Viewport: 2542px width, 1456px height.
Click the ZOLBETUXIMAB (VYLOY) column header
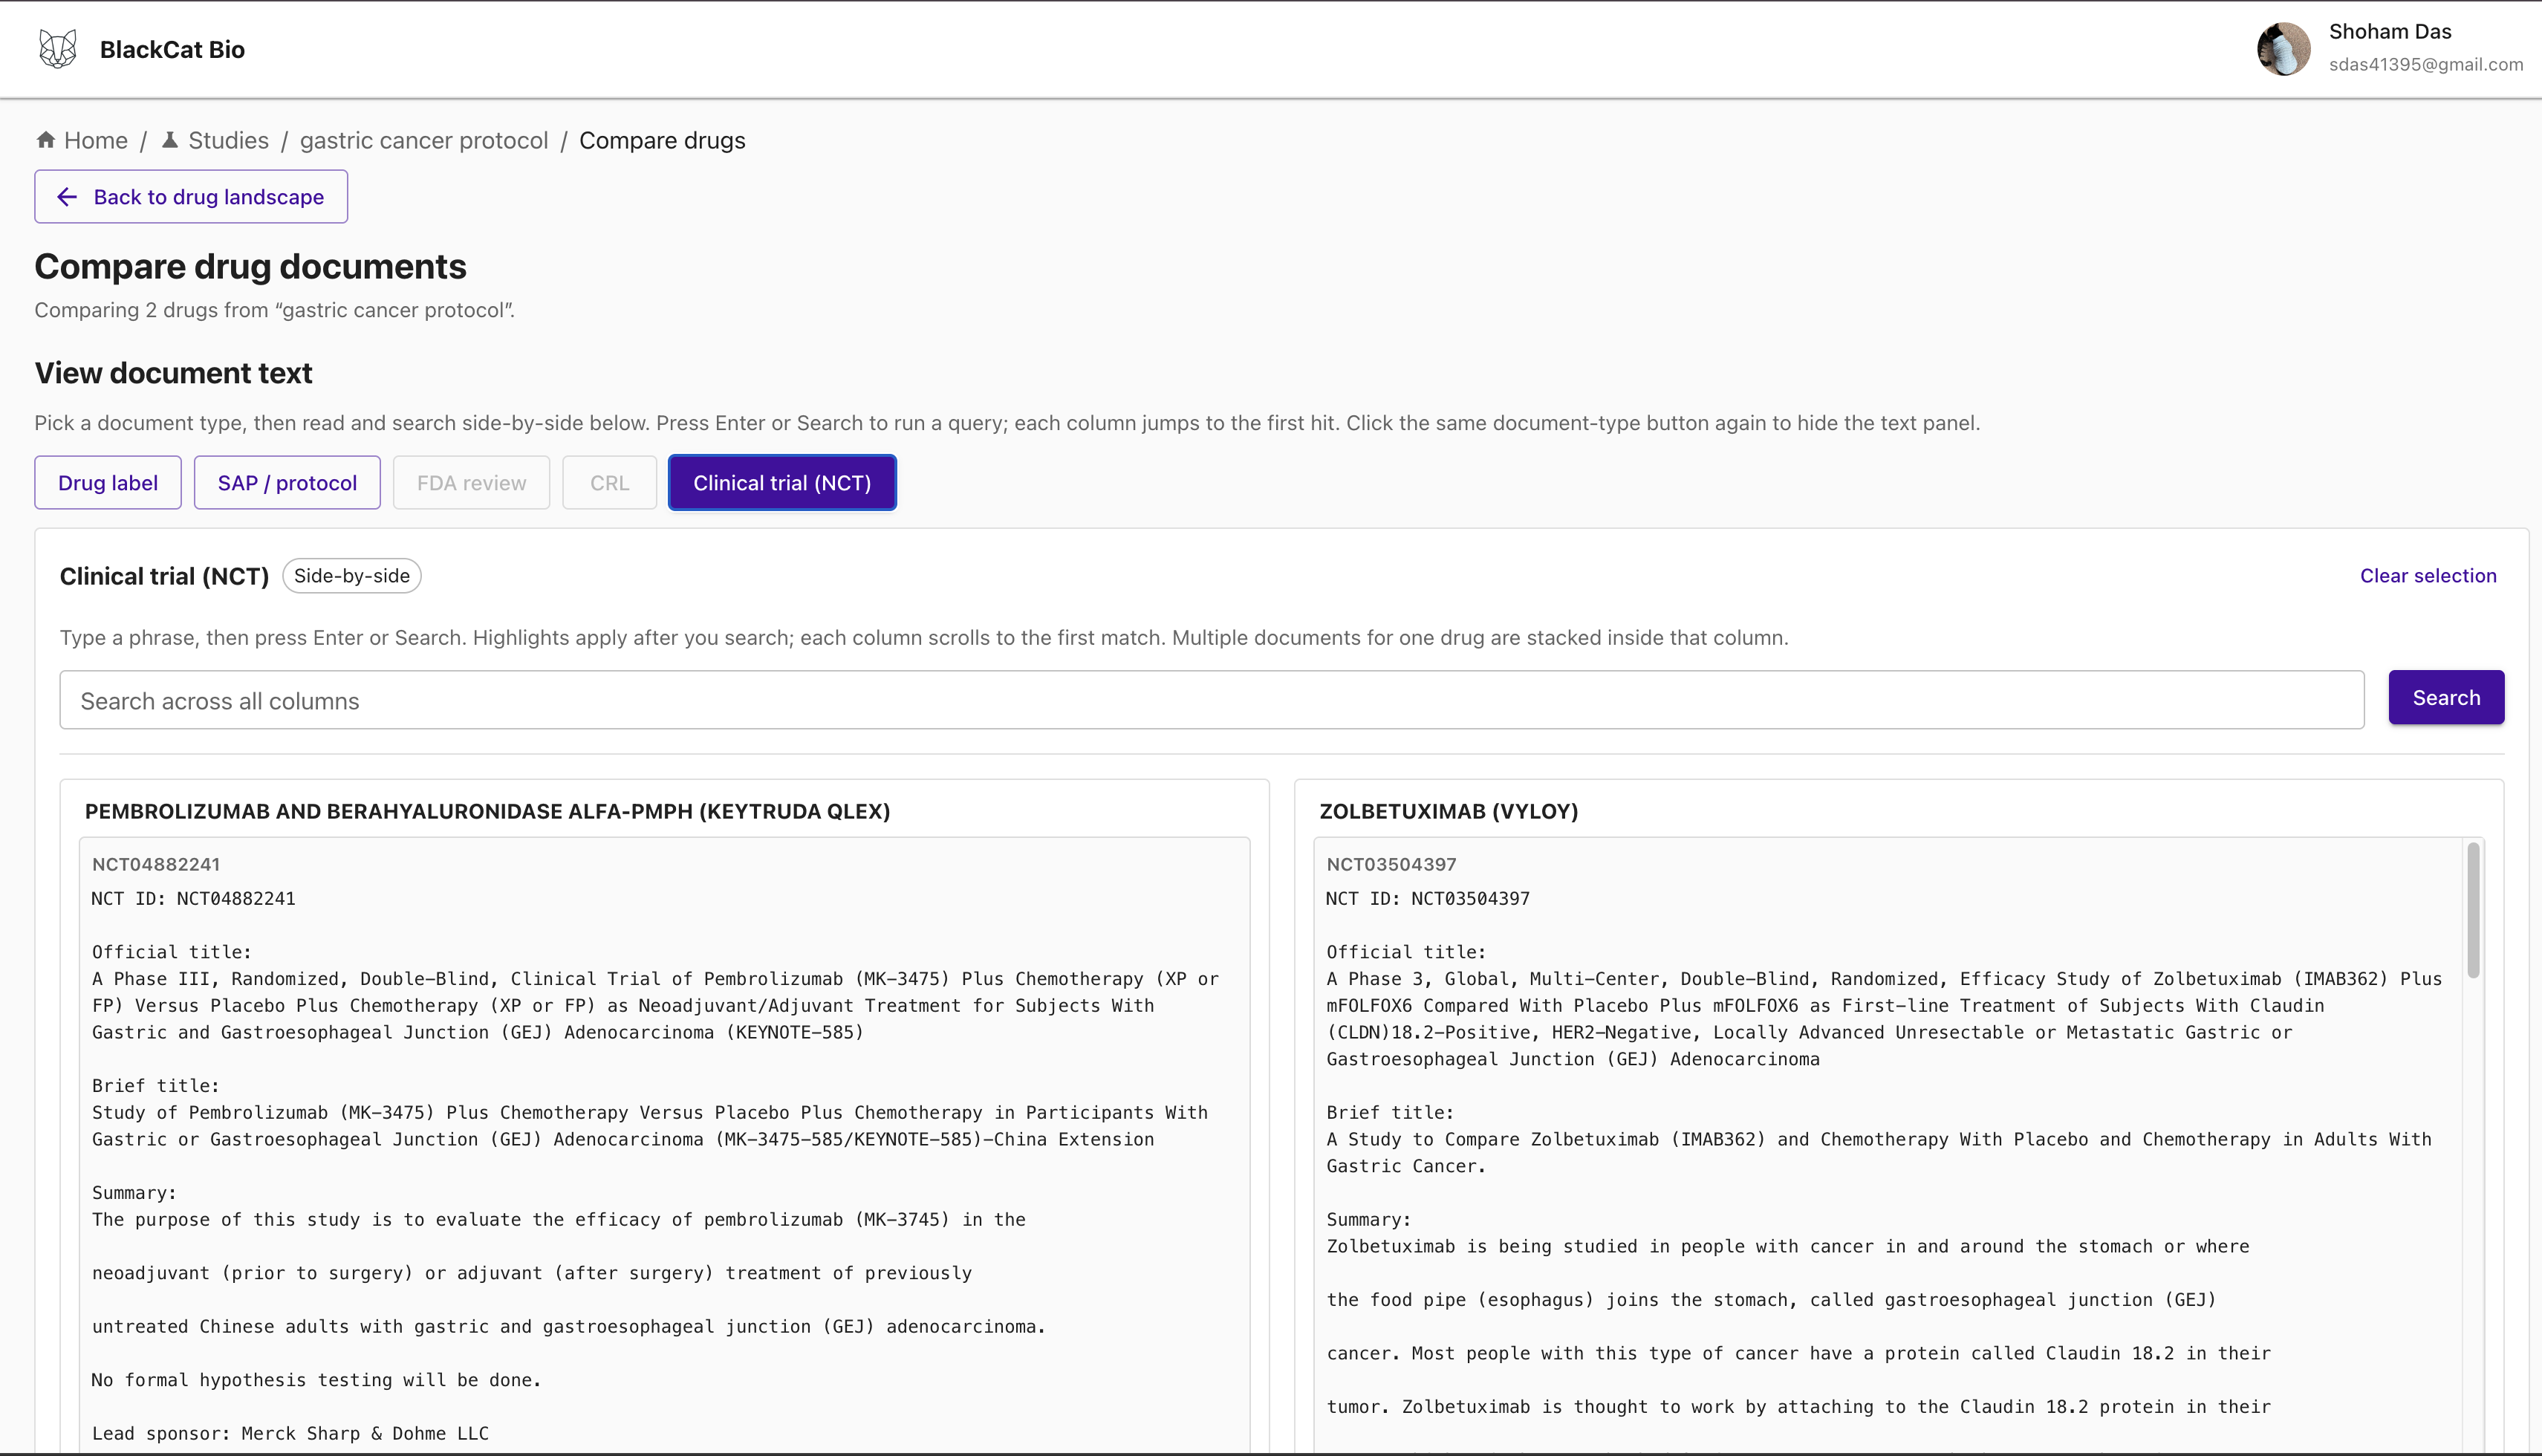click(1448, 811)
